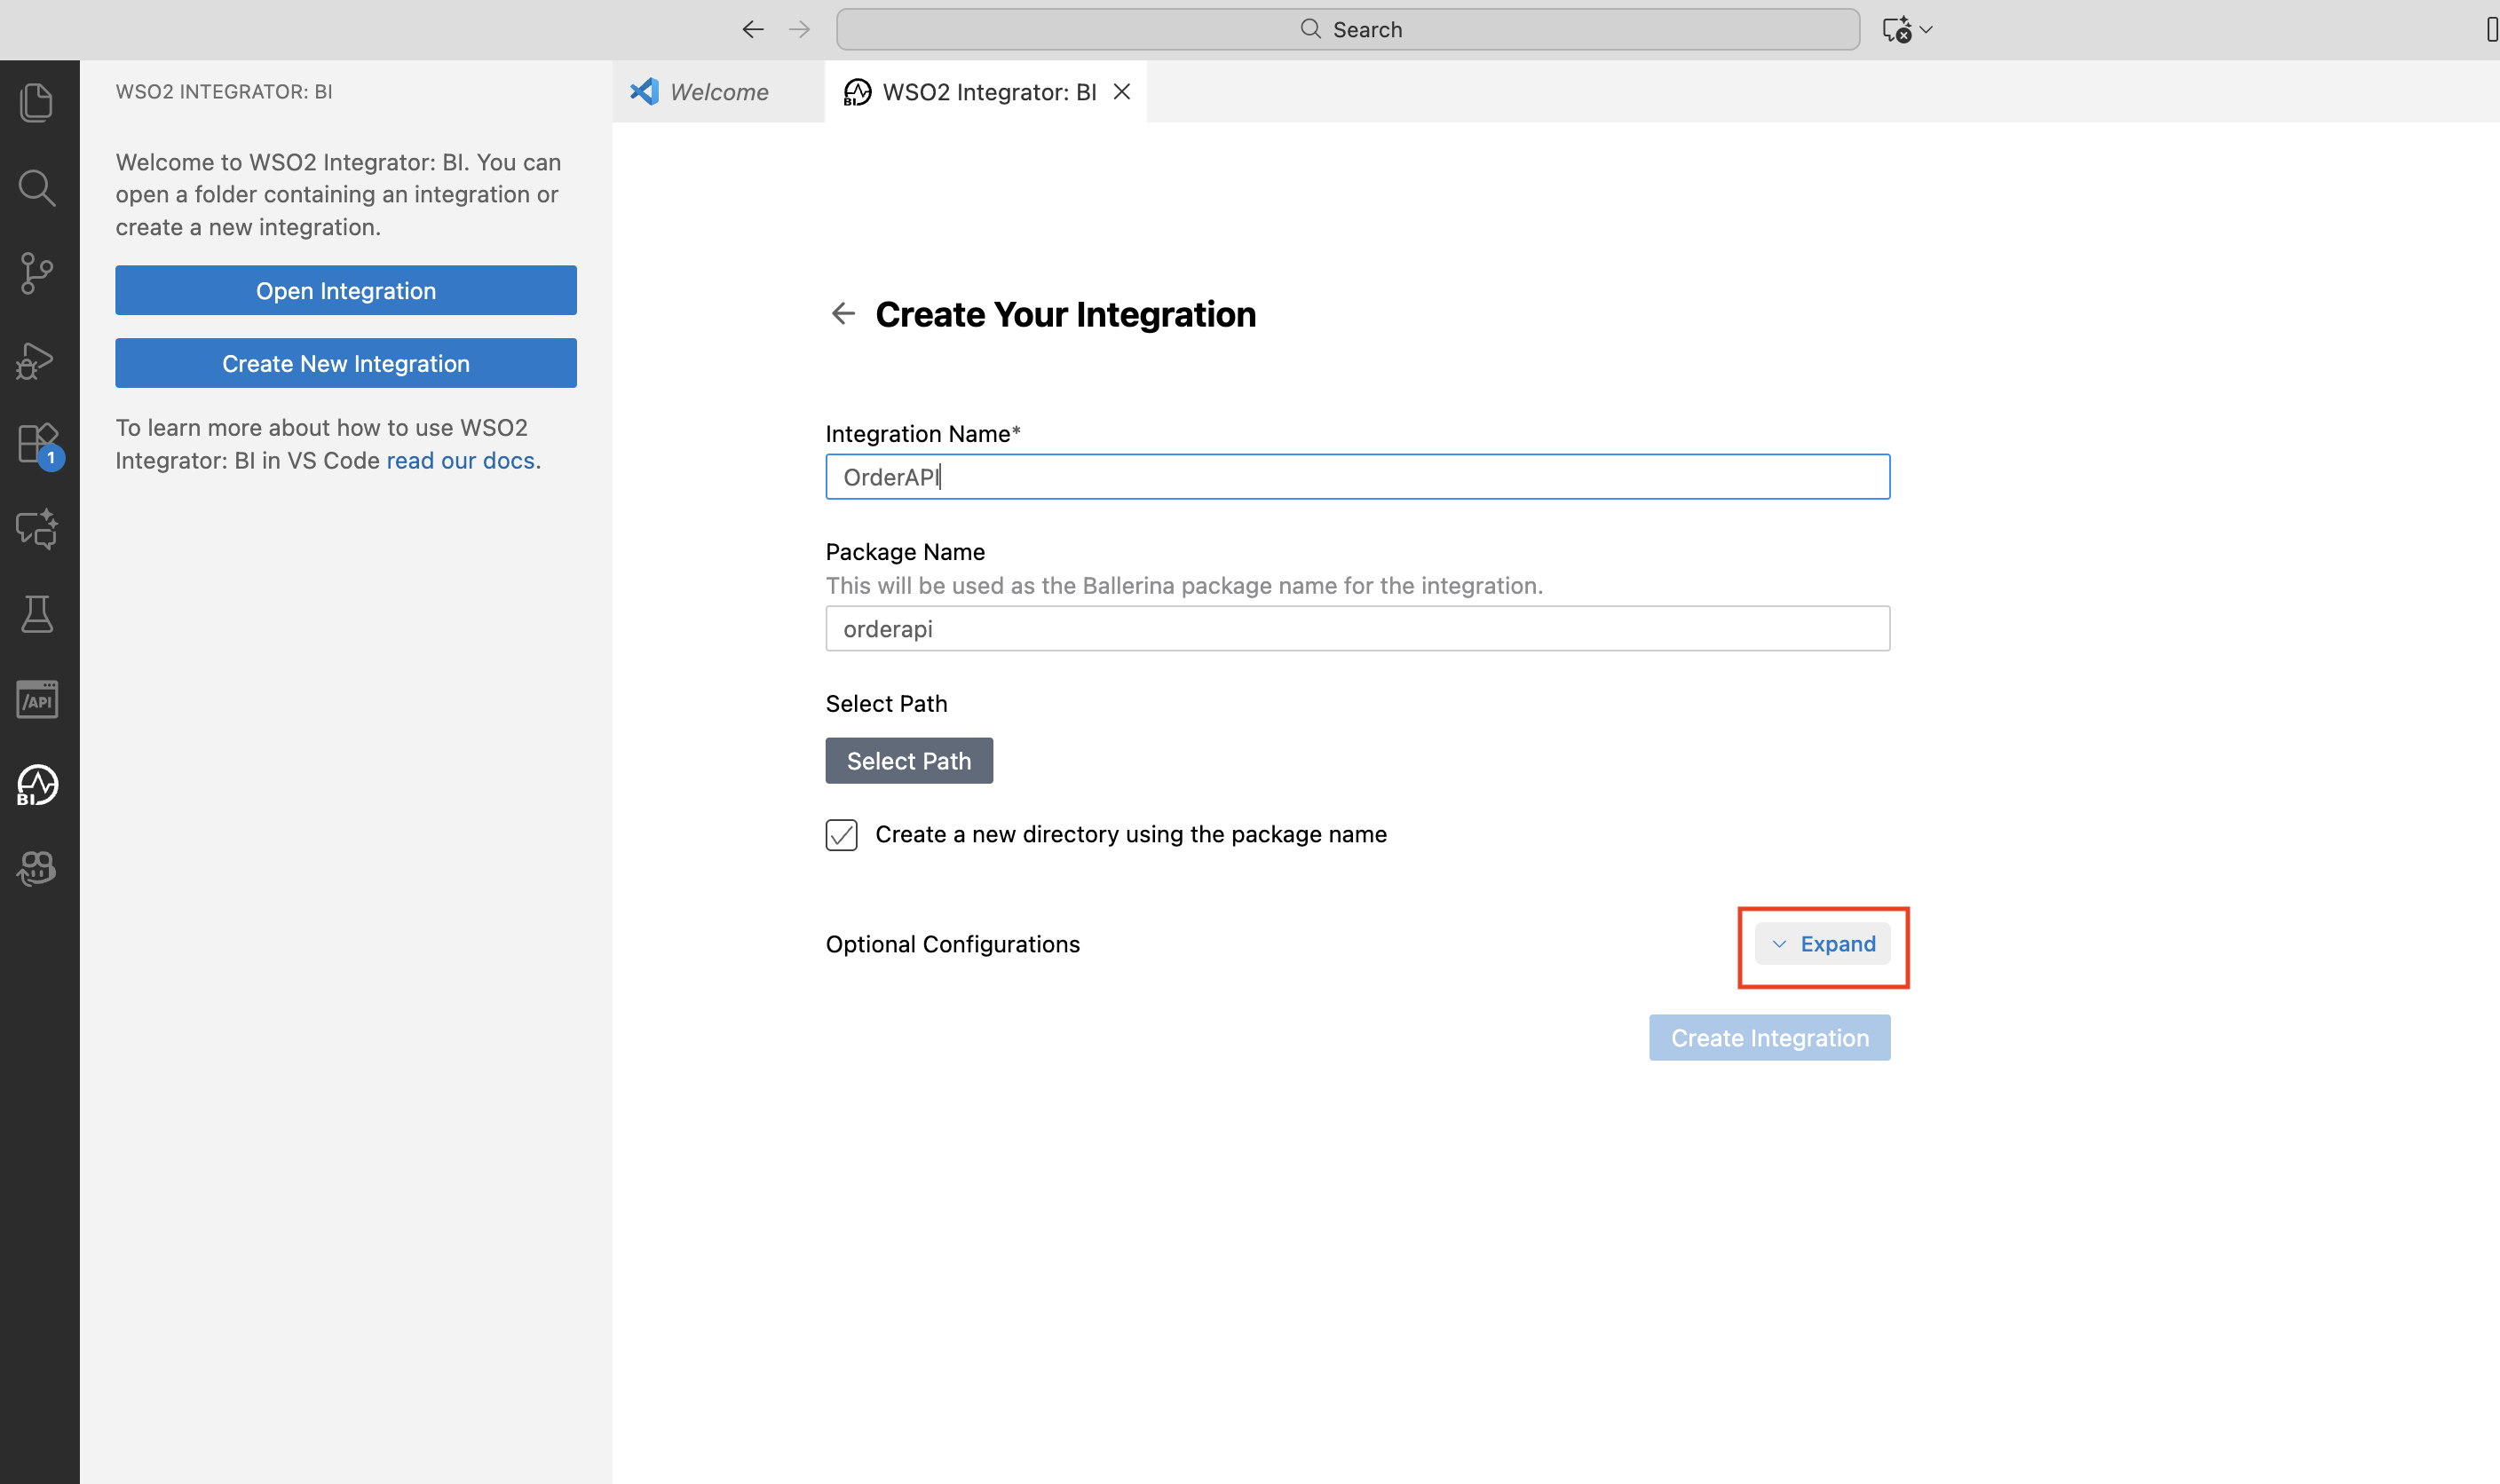Edit the Integration Name field containing OrderAPI
Image resolution: width=2500 pixels, height=1484 pixels.
pos(1356,476)
